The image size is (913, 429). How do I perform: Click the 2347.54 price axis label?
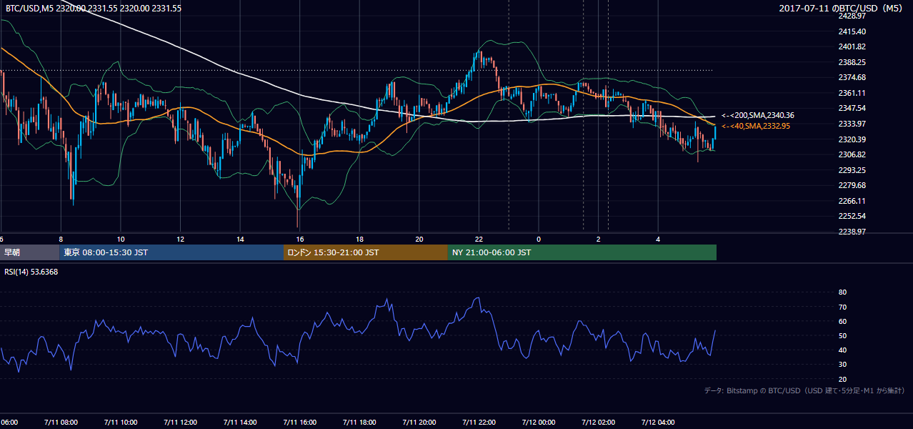point(852,108)
